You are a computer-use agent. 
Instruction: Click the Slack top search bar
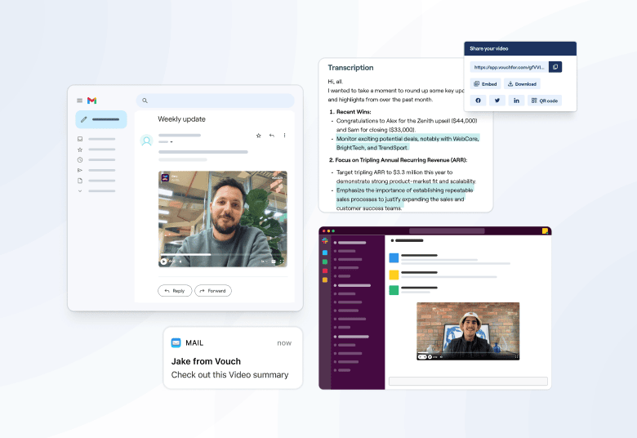447,231
